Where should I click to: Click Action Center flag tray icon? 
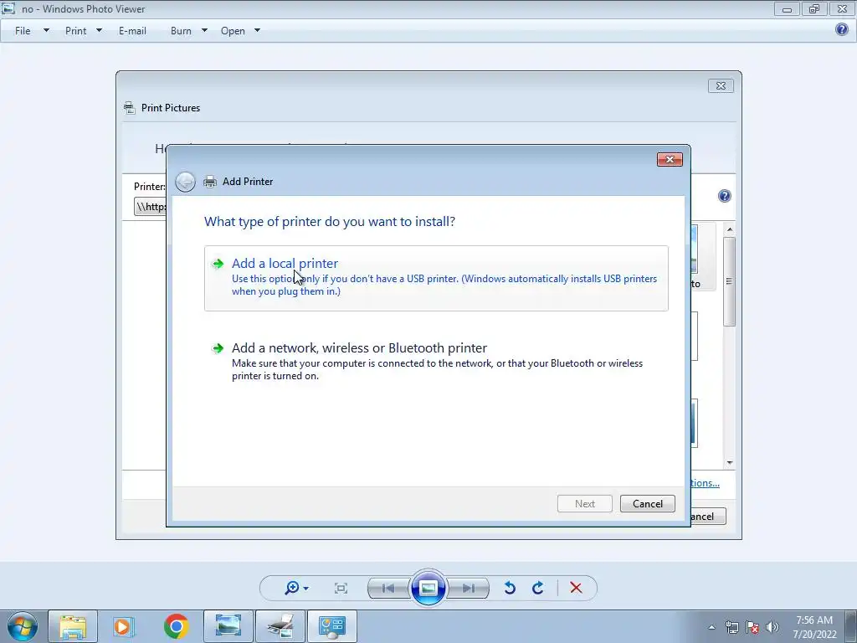752,627
